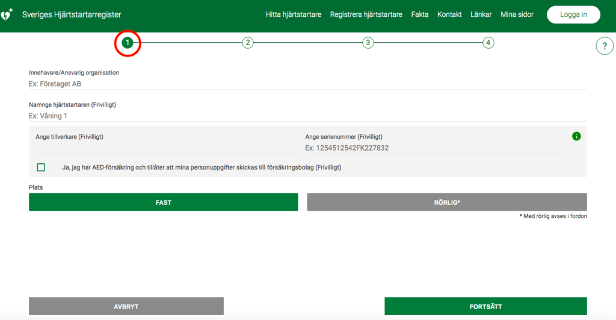Click the Innehavare/Ansvarig organisation input field
Image resolution: width=616 pixels, height=320 pixels.
(x=307, y=84)
